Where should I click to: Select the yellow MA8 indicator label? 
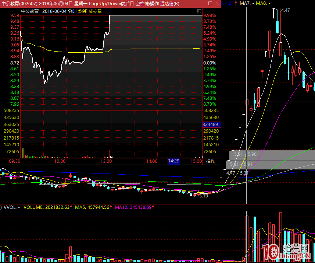coord(262,3)
